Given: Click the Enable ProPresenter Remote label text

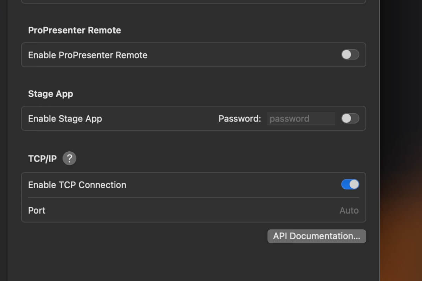Looking at the screenshot, I should [x=88, y=55].
